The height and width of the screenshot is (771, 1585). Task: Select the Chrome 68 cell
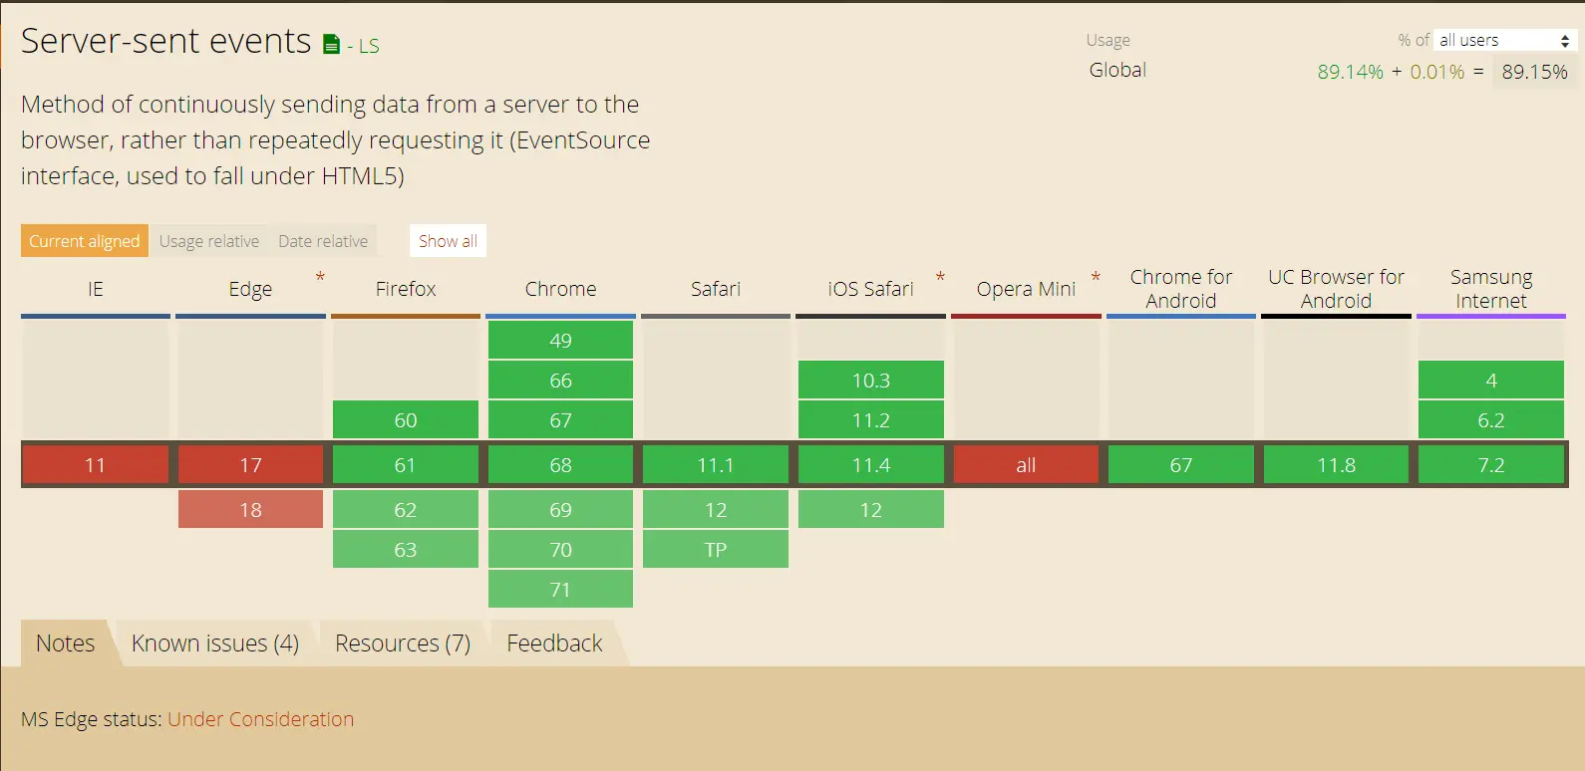pos(560,465)
